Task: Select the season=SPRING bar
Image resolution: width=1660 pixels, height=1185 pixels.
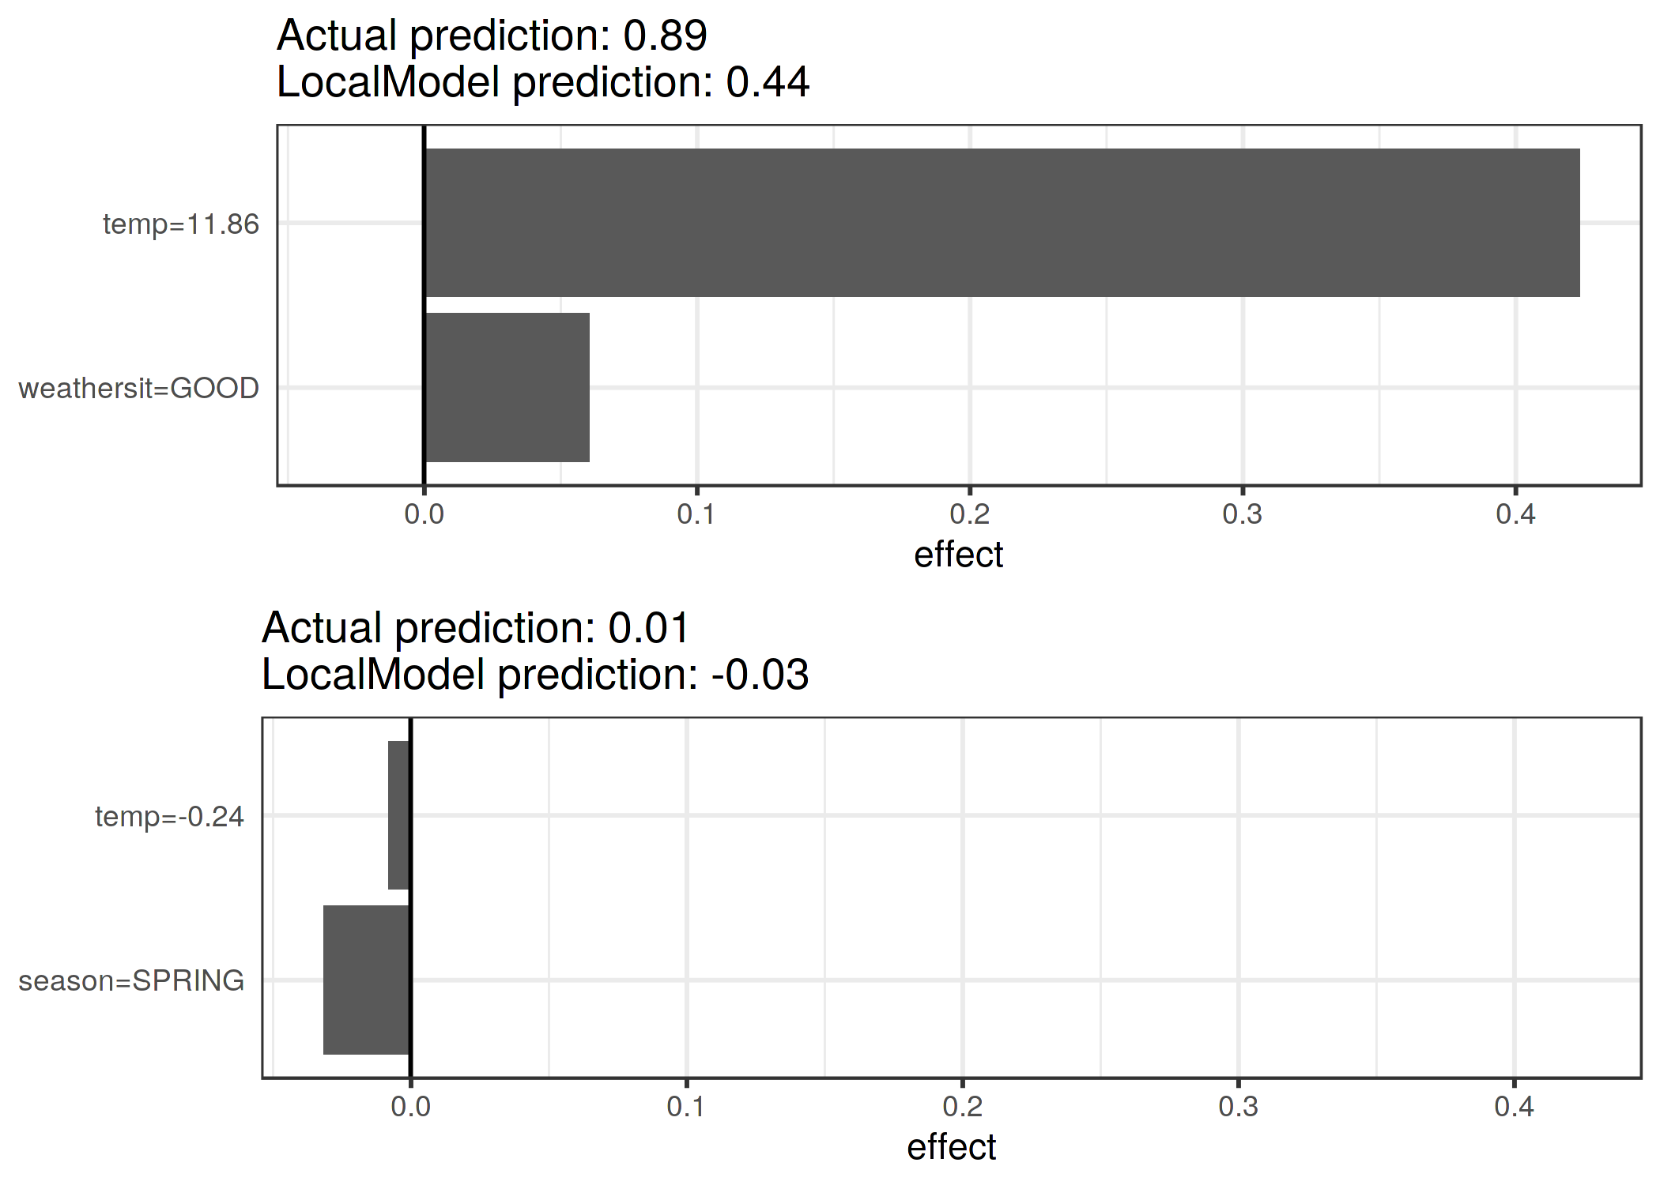Action: click(x=367, y=980)
